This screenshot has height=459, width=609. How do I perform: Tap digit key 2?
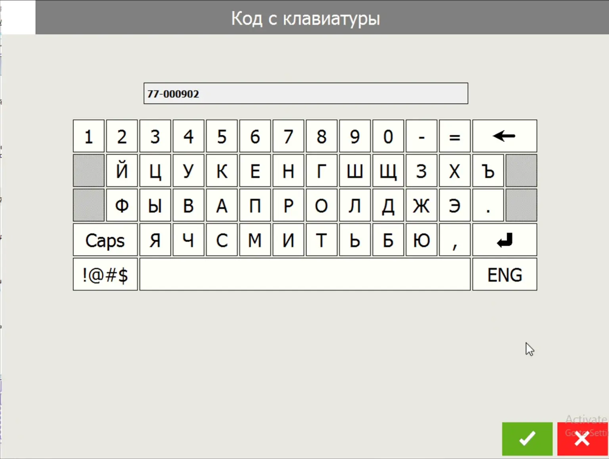coord(122,136)
